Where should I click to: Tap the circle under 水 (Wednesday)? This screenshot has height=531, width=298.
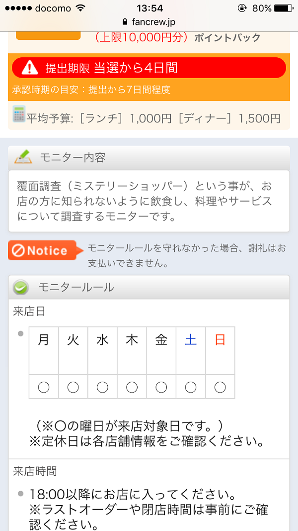(x=102, y=387)
